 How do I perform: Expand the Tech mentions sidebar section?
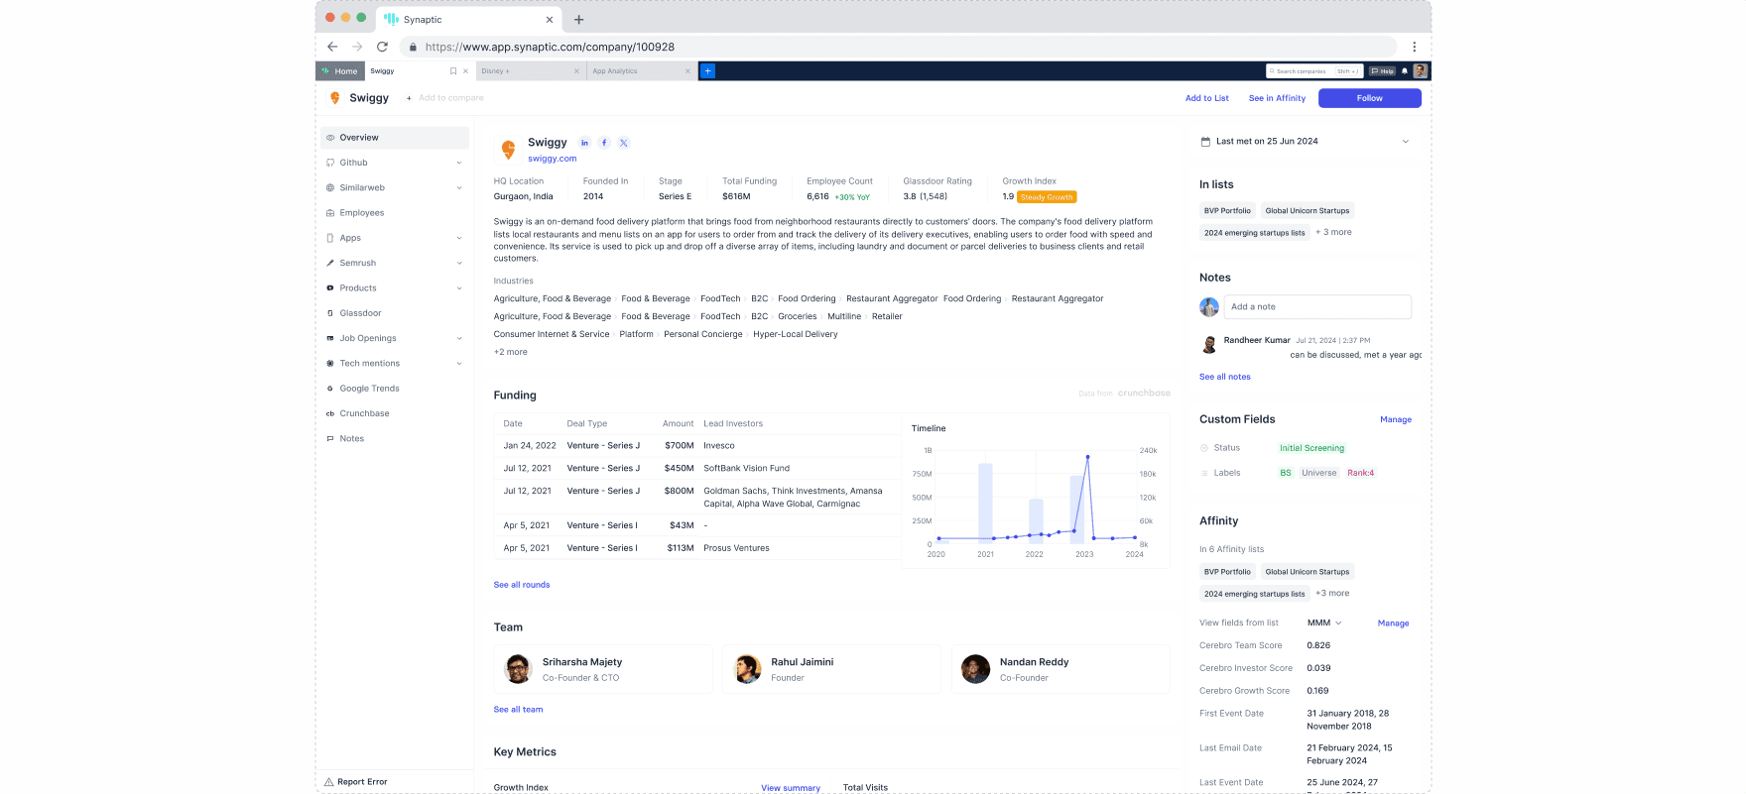pyautogui.click(x=458, y=364)
